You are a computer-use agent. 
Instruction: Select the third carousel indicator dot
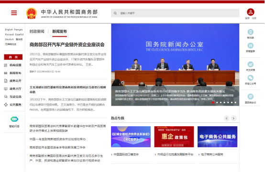point(221,102)
